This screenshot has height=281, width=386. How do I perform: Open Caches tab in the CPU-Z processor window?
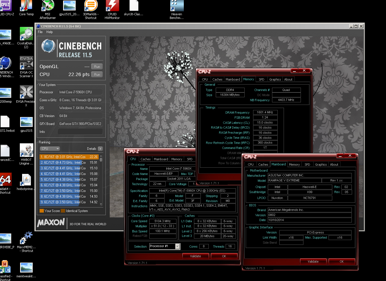(x=146, y=159)
